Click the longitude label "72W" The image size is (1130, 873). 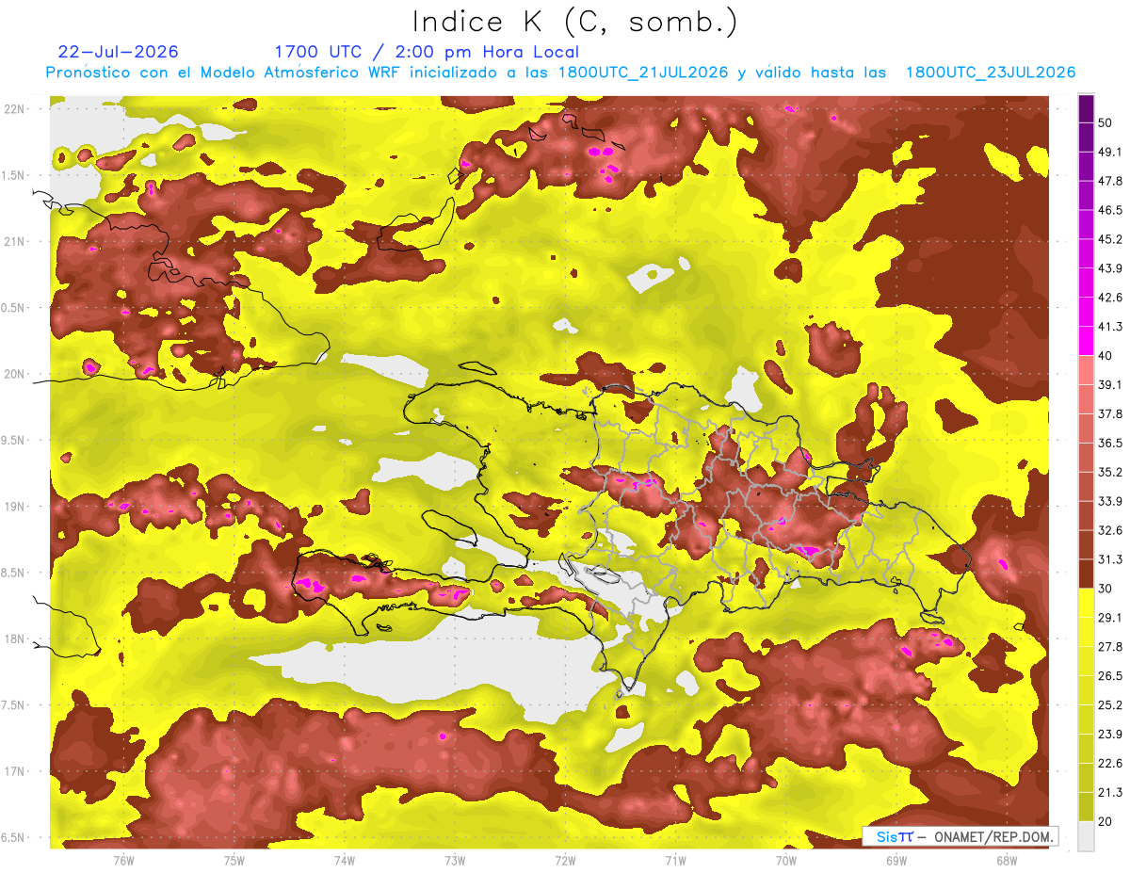pyautogui.click(x=565, y=861)
